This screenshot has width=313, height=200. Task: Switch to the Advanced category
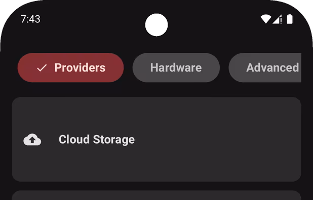tap(265, 68)
